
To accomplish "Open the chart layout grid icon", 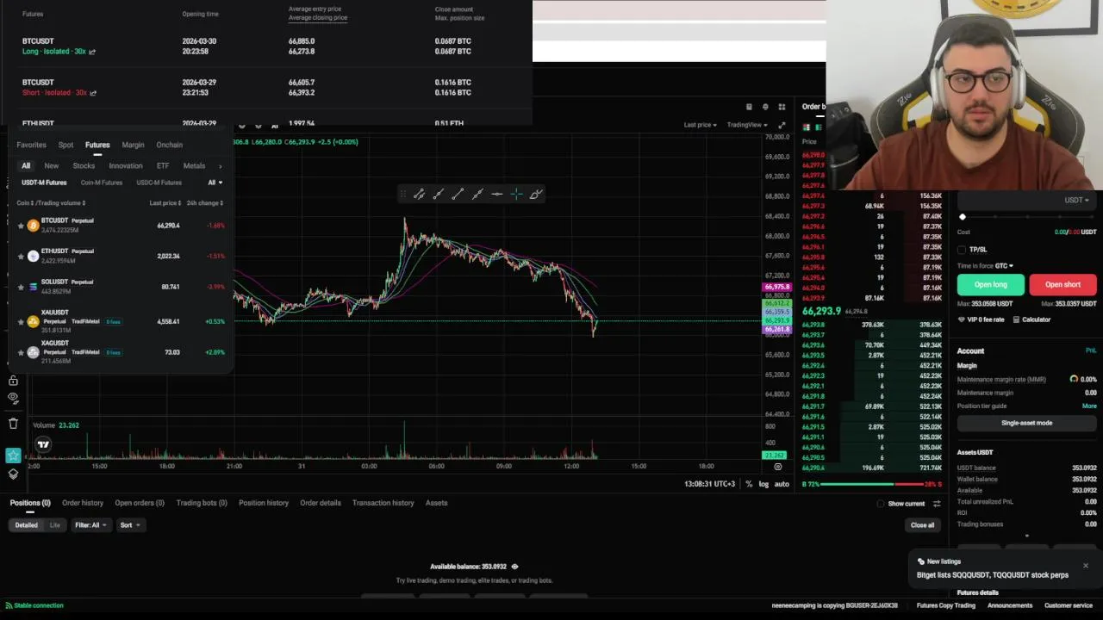I will (x=782, y=107).
